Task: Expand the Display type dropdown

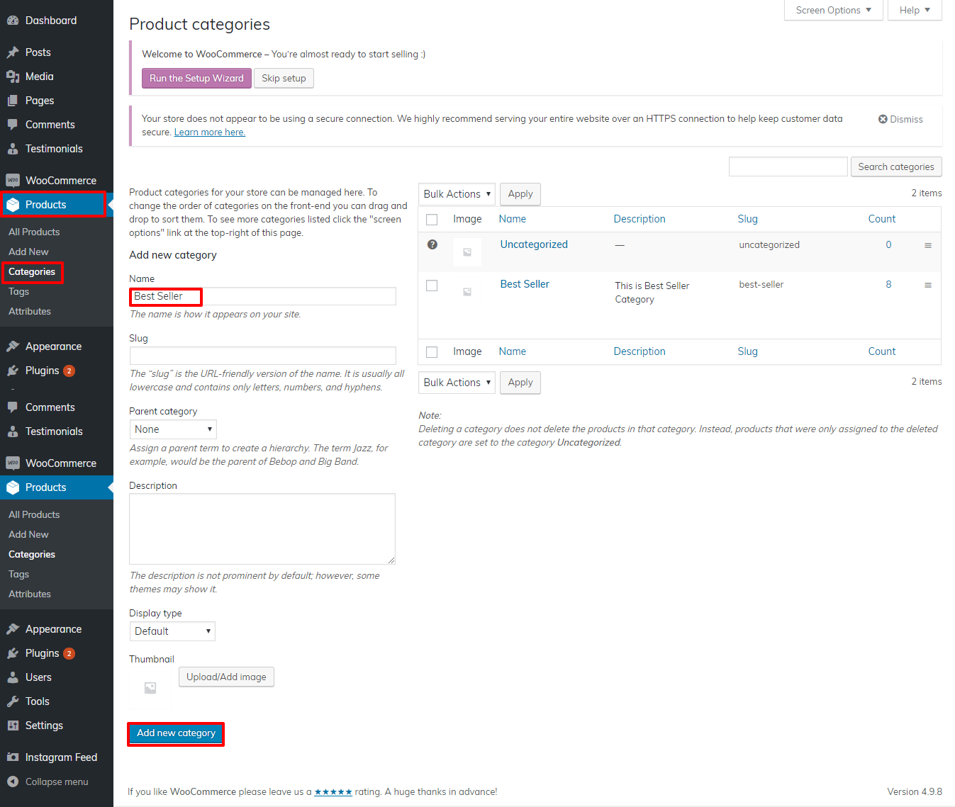Action: 172,631
